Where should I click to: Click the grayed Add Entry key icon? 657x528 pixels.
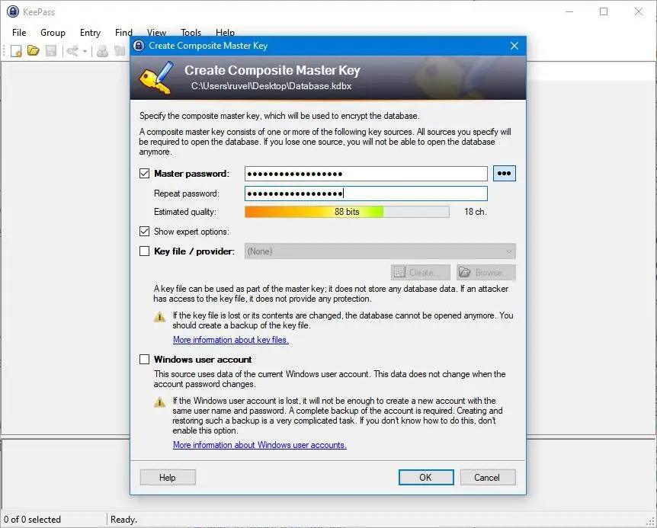click(x=72, y=51)
